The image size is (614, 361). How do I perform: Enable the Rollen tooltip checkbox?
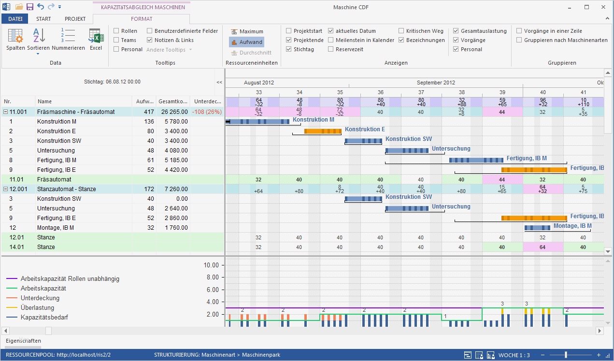pos(116,31)
